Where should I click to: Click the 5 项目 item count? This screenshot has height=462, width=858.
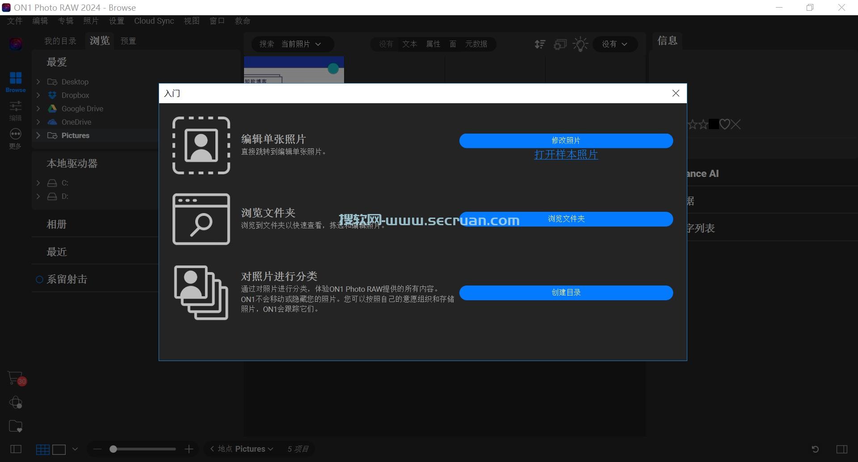coord(298,449)
